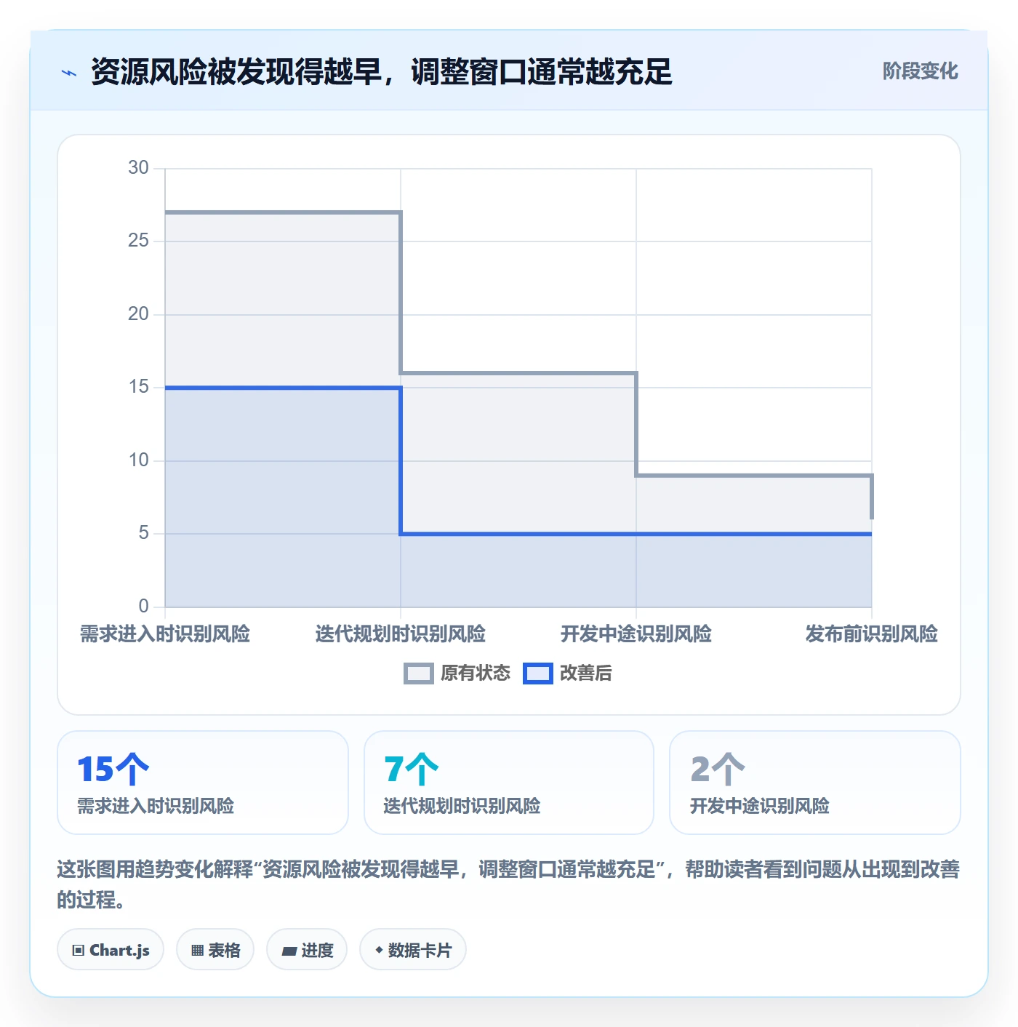Click the y-axis value 30

pos(138,168)
